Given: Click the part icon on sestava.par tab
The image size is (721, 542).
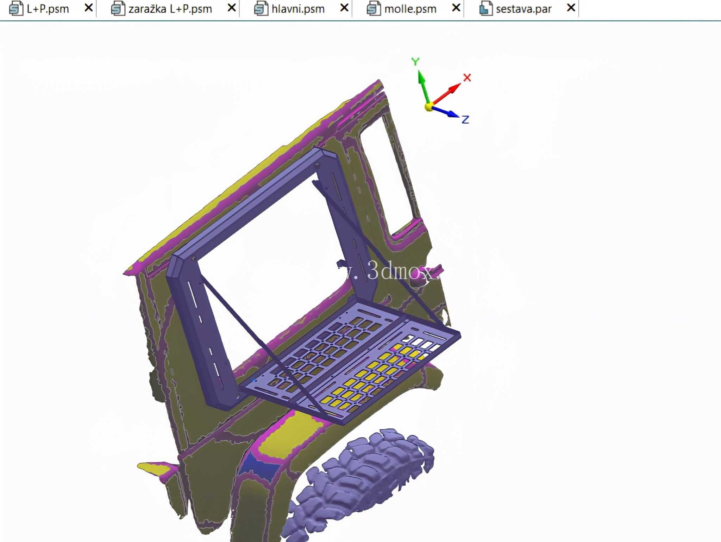Looking at the screenshot, I should (486, 9).
